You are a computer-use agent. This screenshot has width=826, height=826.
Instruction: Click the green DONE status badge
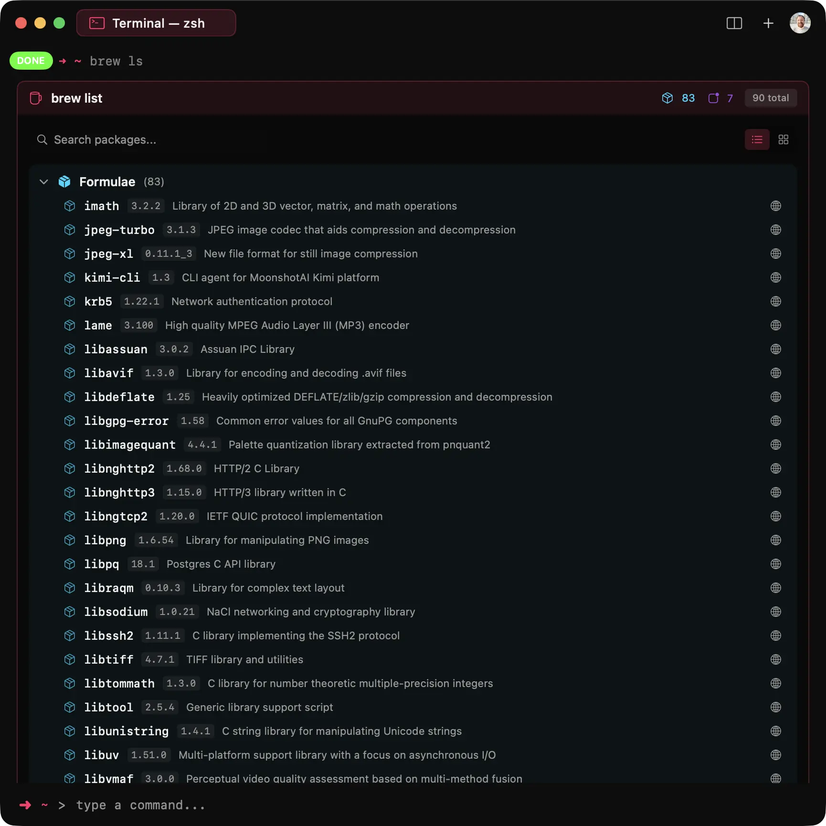31,61
